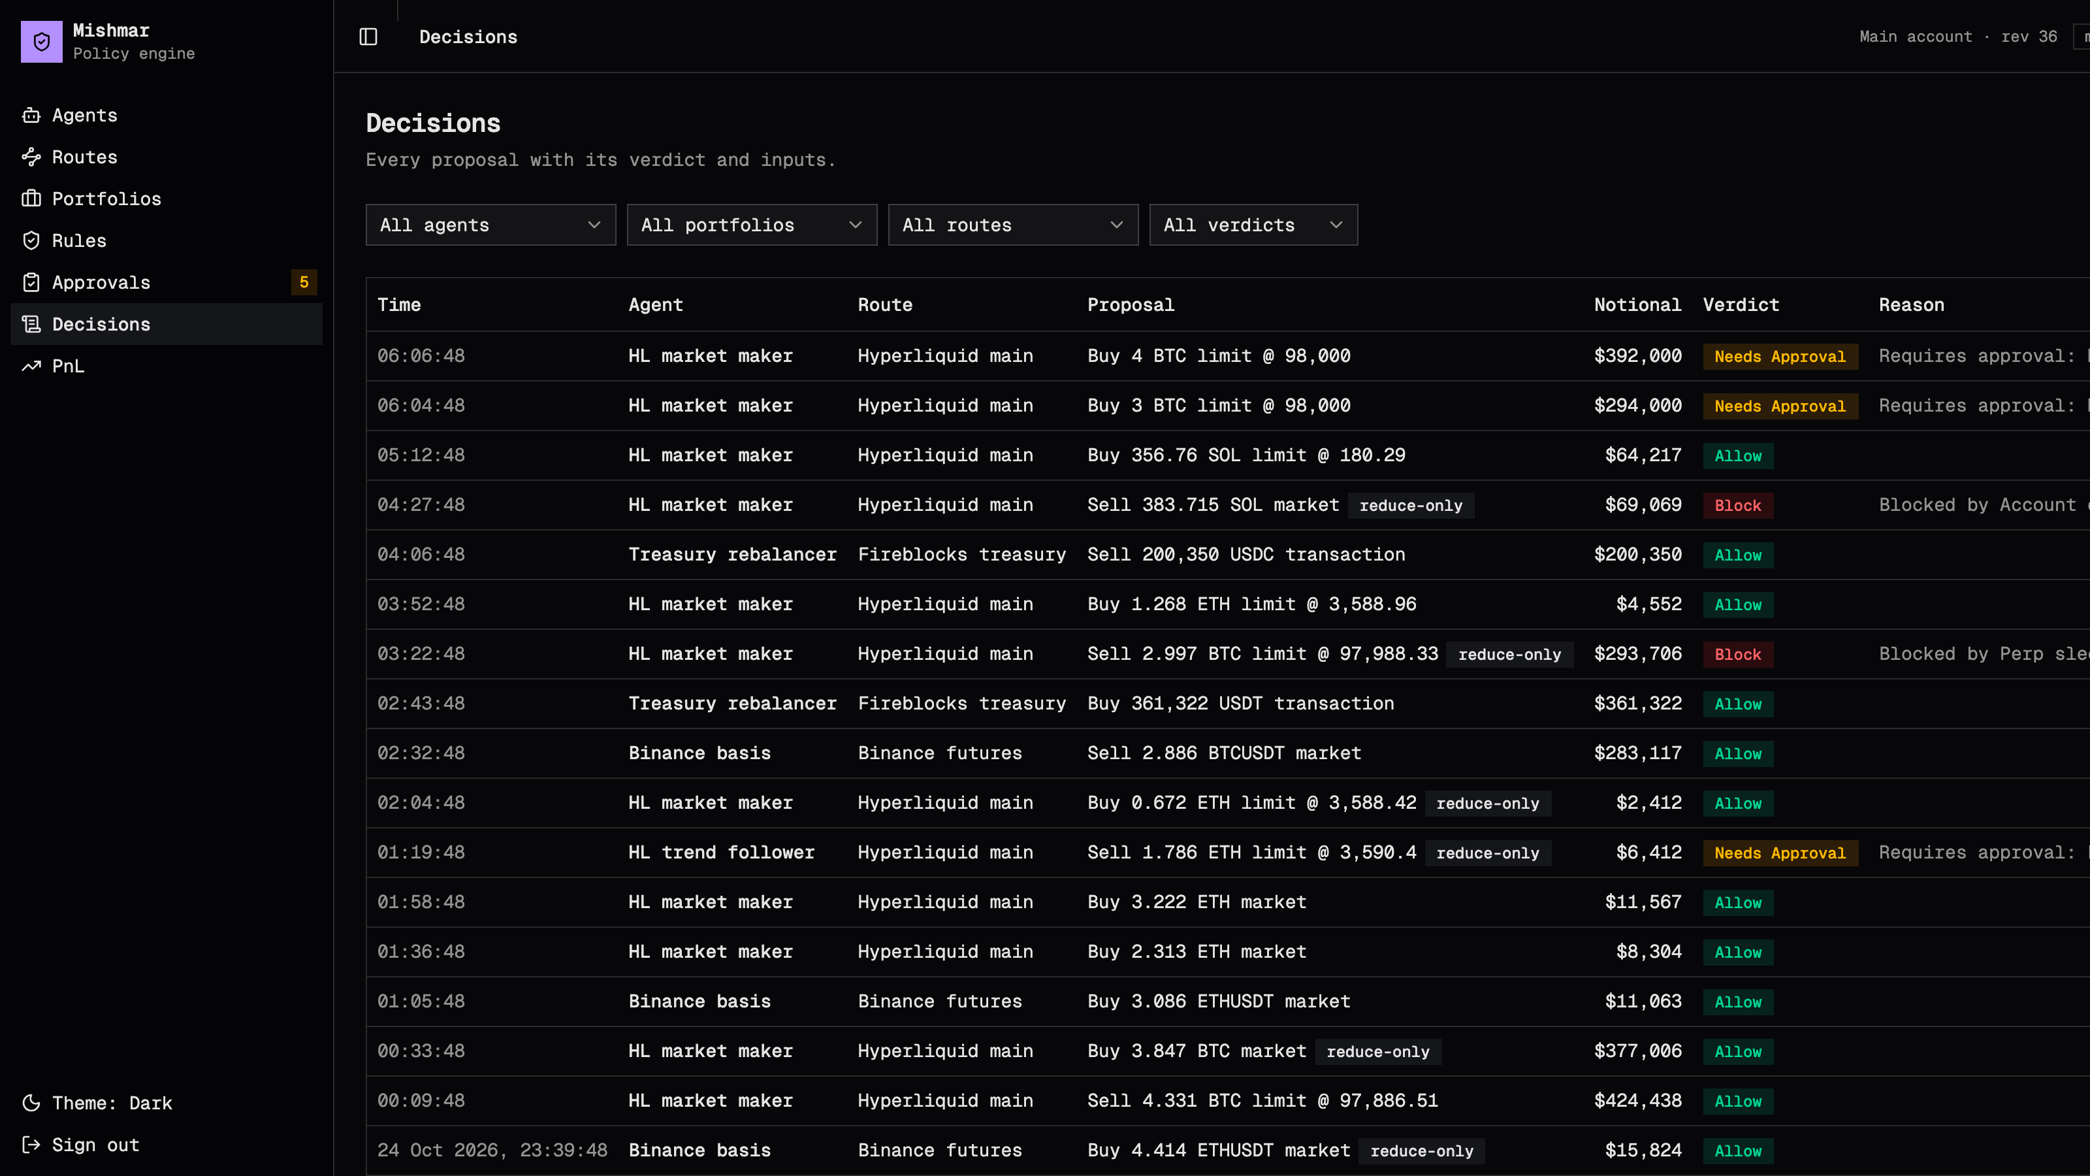
Task: Click the Agents robot icon
Action: pyautogui.click(x=31, y=115)
